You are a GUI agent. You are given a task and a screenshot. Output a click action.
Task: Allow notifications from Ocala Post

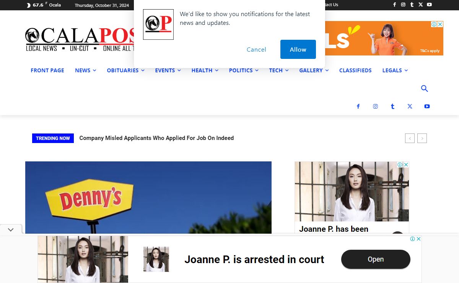click(x=298, y=49)
